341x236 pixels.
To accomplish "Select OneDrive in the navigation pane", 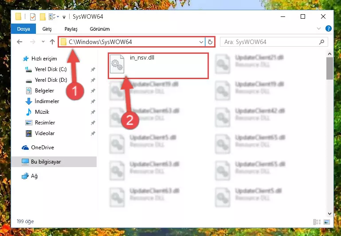I will [43, 148].
